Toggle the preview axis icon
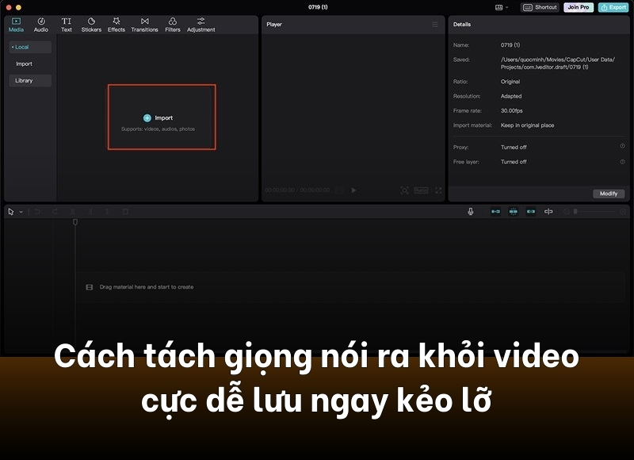This screenshot has width=634, height=460. [548, 211]
